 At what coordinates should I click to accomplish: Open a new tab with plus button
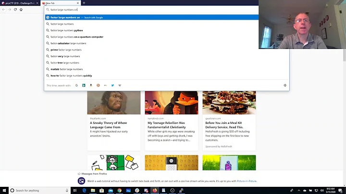click(x=84, y=3)
